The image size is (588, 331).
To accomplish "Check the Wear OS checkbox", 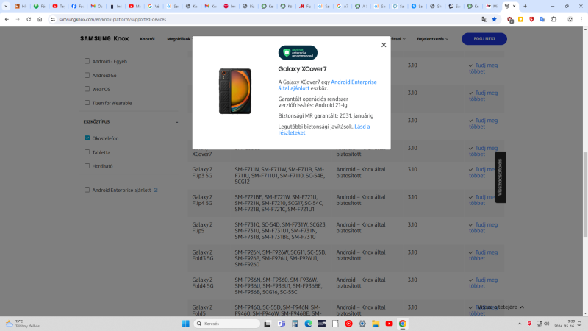I will tap(87, 89).
